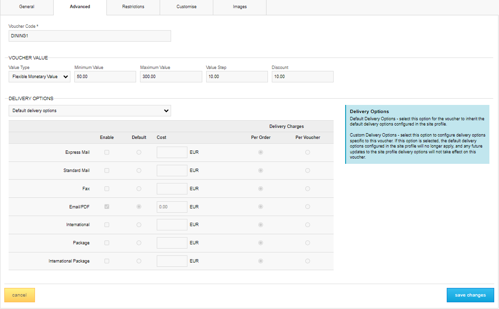This screenshot has height=309, width=499.
Task: Click the Fax cost field
Action: 172,189
